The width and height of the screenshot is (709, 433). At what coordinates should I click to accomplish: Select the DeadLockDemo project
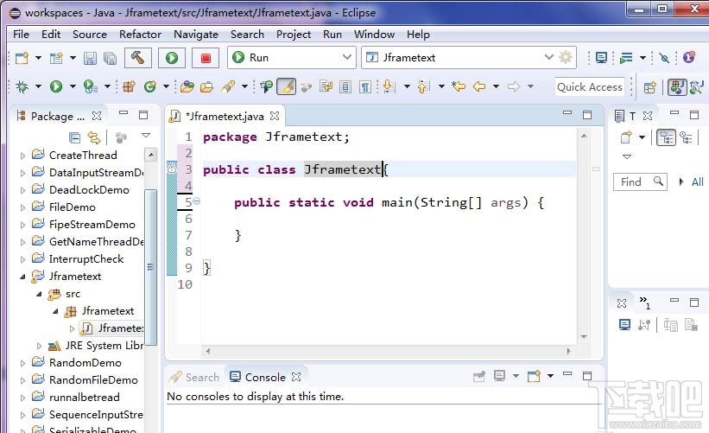point(89,190)
